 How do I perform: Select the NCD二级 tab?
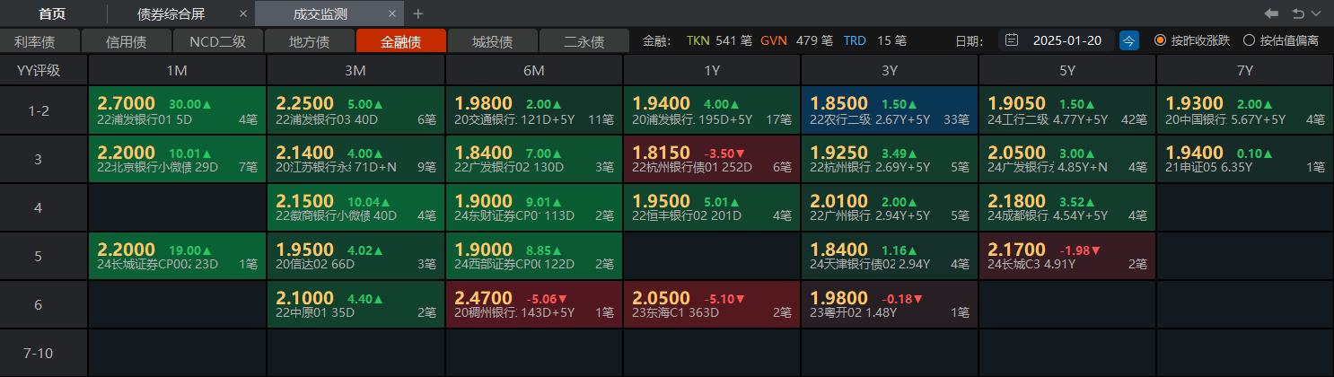click(217, 41)
